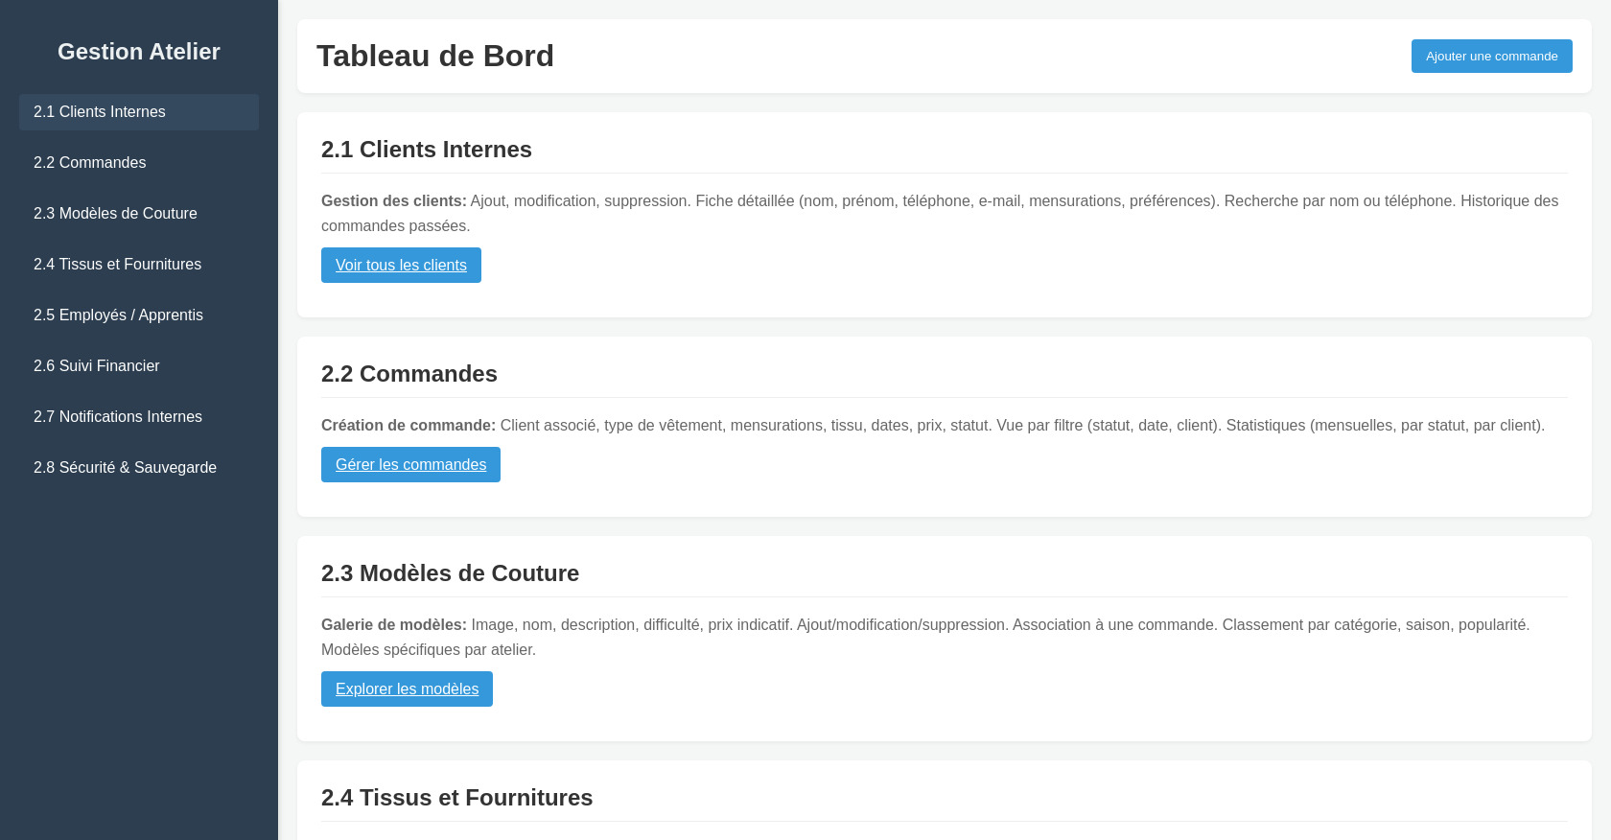Go to 2.3 Modèles de Couture sidebar item
Screen dimensions: 1611x840
[115, 214]
